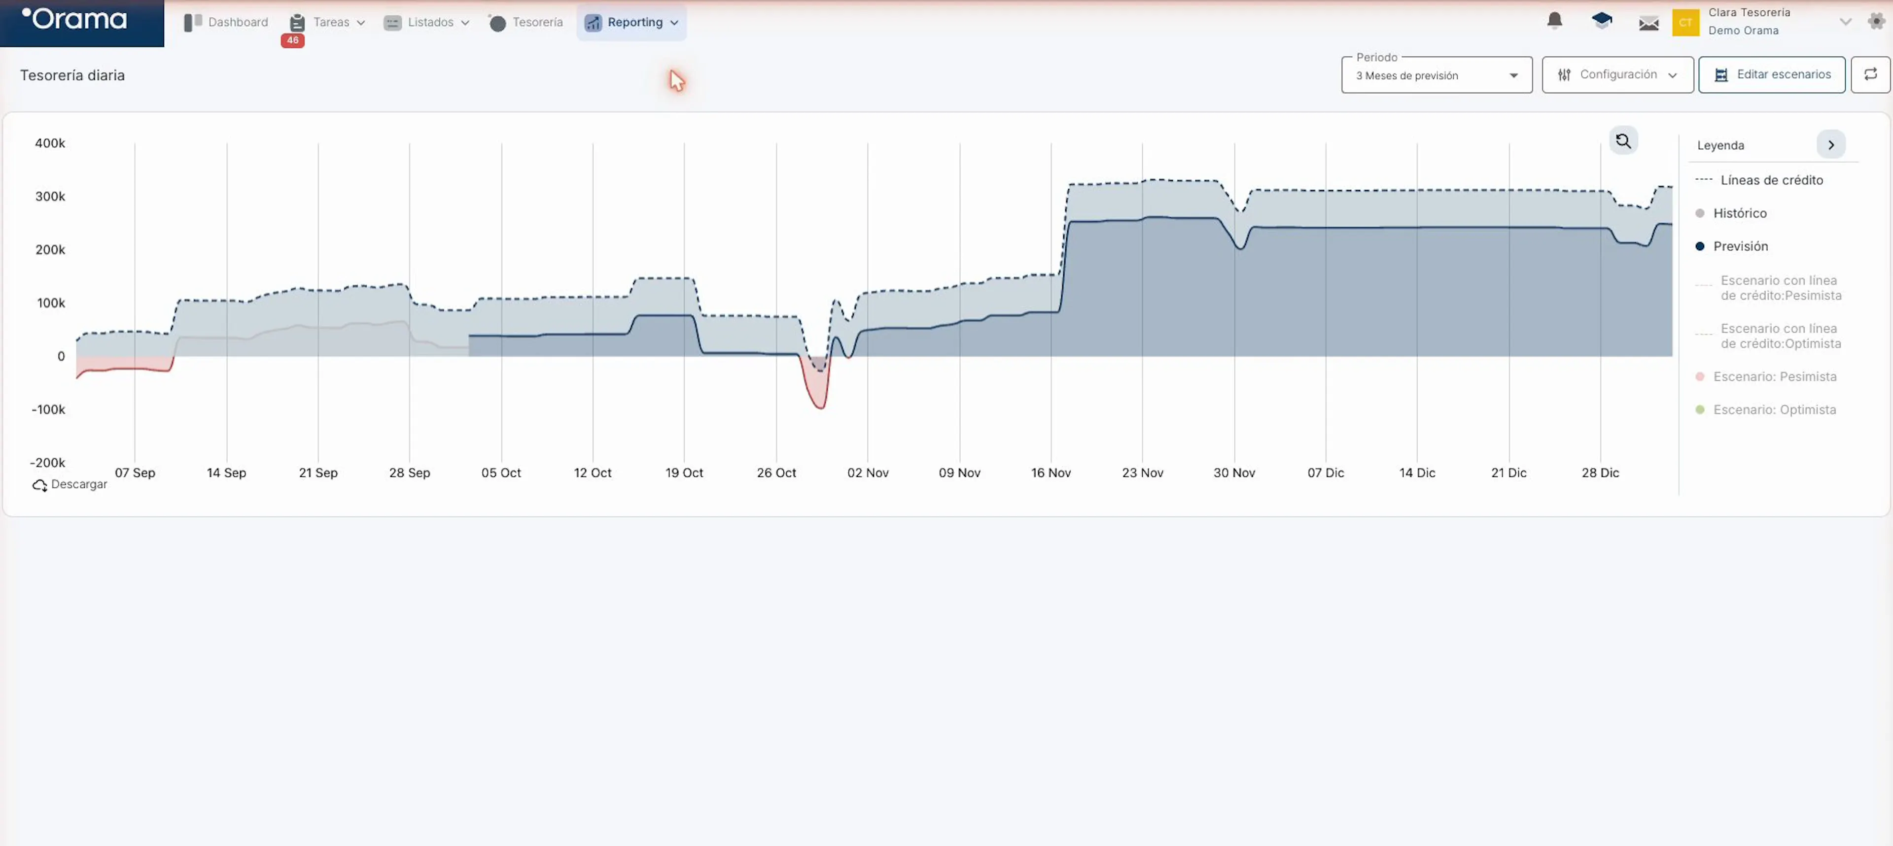Click the 400k y-axis label
Image resolution: width=1893 pixels, height=846 pixels.
point(50,143)
